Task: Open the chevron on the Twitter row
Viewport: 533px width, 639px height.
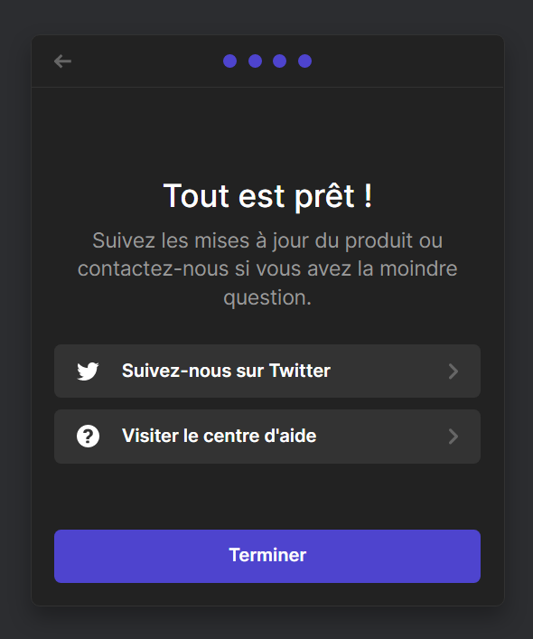Action: coord(454,371)
